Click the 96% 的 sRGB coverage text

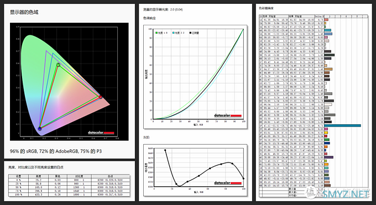point(23,151)
